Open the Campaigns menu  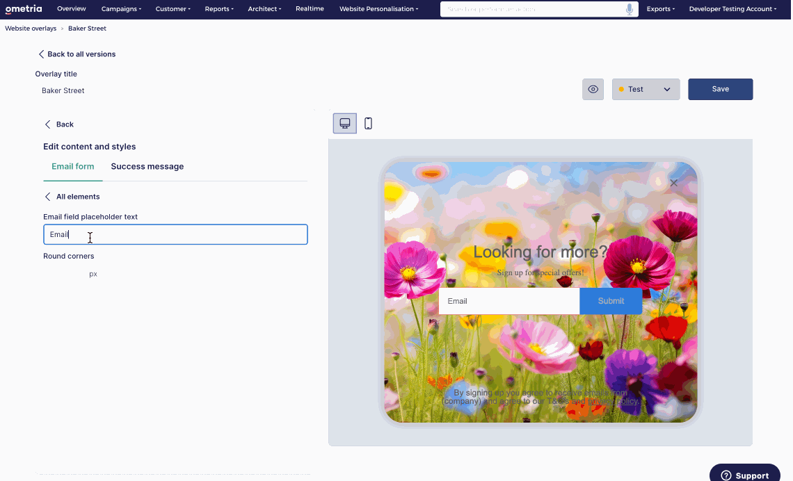click(121, 9)
